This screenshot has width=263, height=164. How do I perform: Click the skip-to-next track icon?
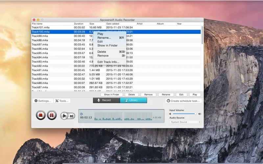pos(72,115)
